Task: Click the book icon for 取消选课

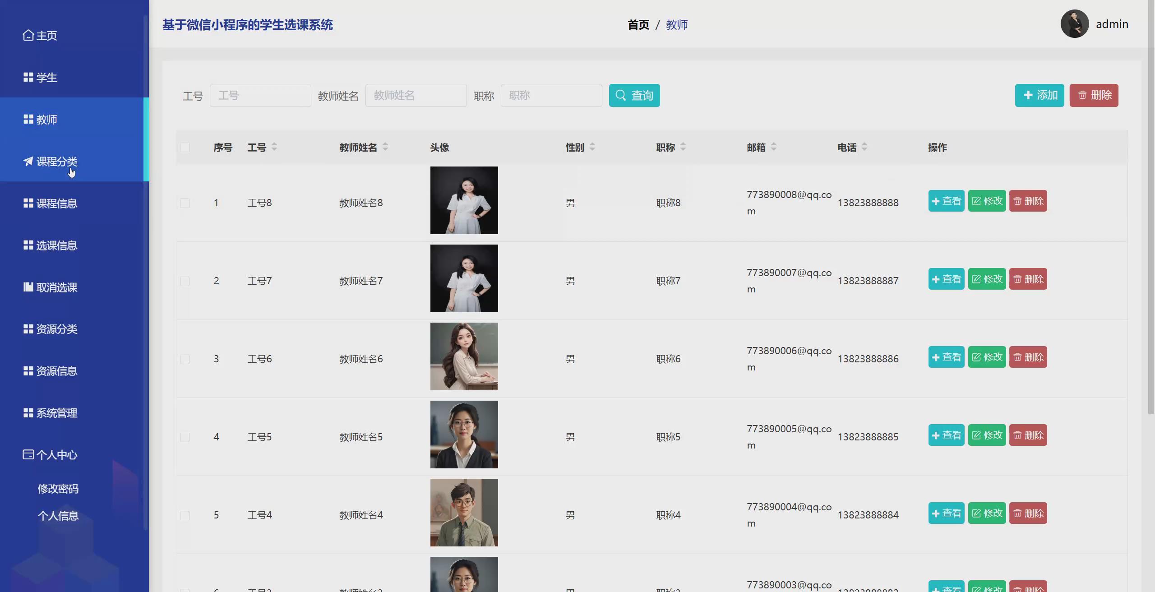Action: pos(28,287)
